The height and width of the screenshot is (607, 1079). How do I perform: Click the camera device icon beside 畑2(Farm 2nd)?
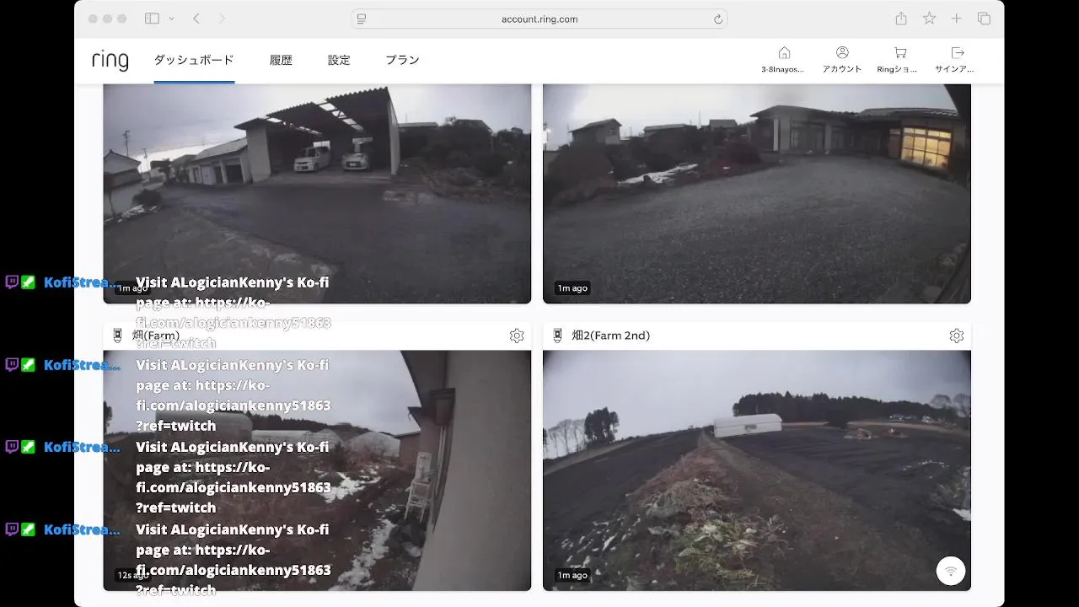point(557,336)
